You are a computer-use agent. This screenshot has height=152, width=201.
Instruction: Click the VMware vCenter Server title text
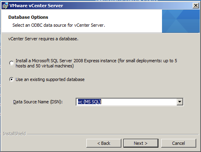[36, 6]
